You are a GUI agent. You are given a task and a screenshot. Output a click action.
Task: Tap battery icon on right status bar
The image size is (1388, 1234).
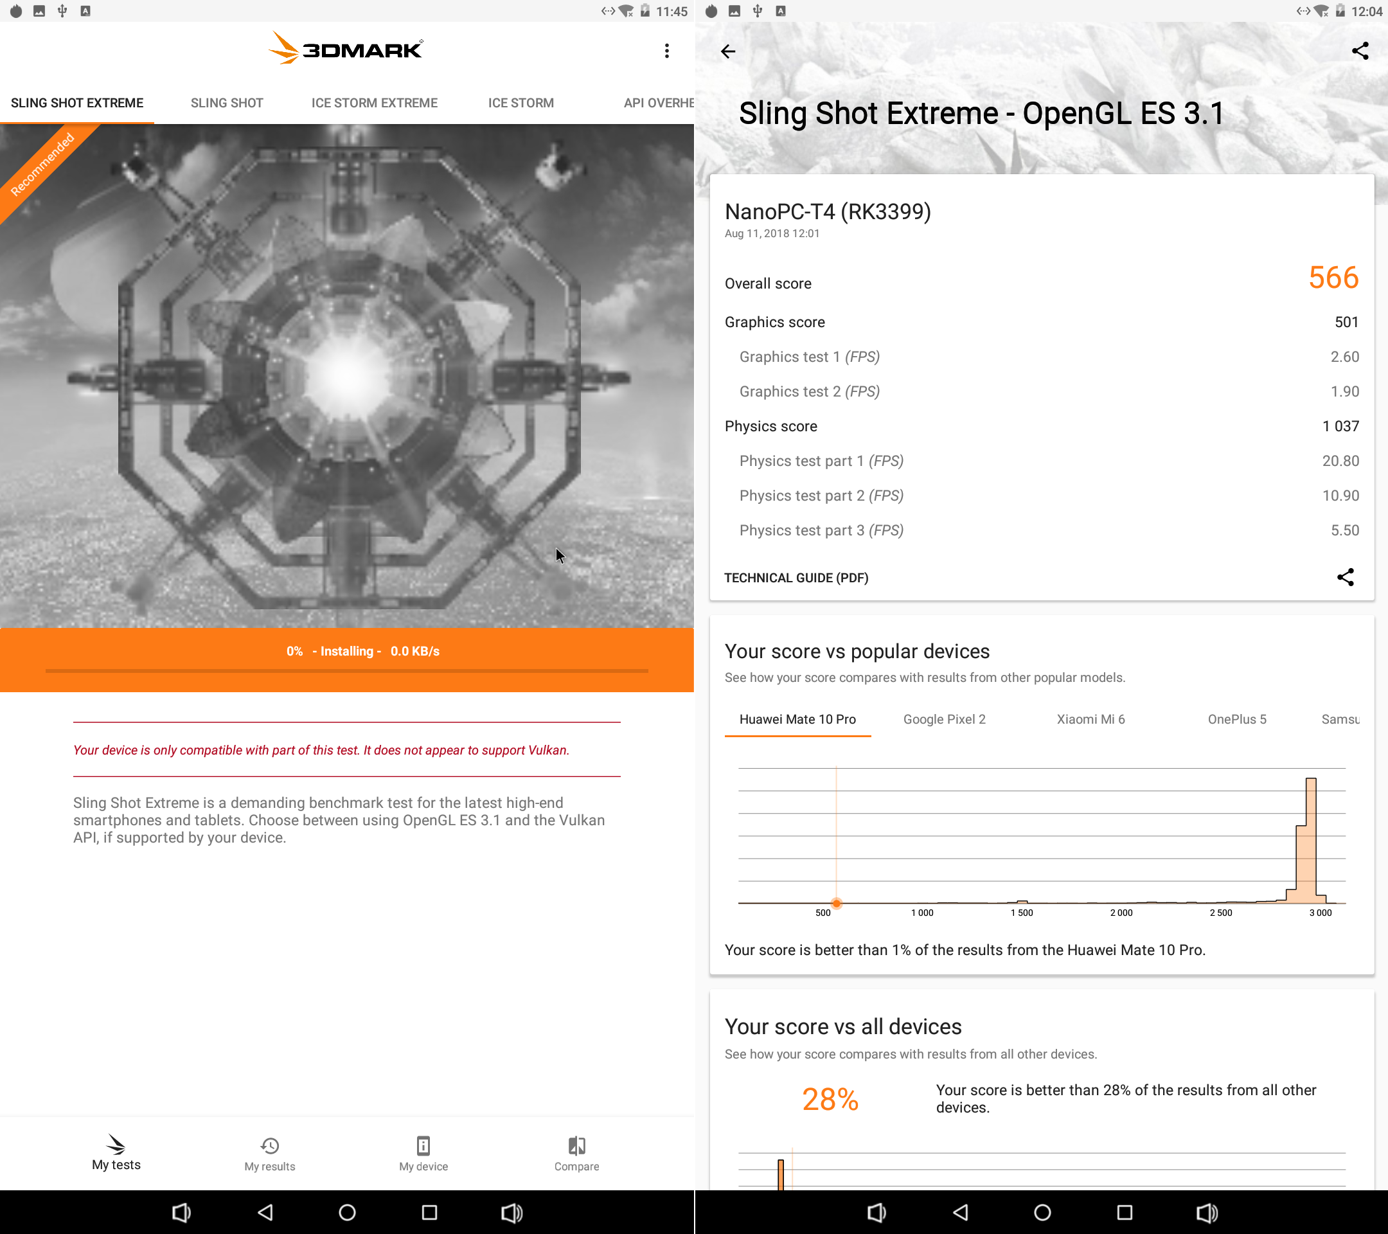click(1340, 11)
